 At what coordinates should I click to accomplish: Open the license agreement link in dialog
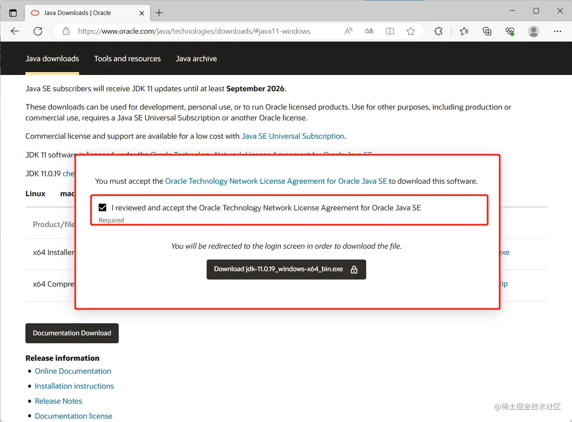(x=276, y=181)
